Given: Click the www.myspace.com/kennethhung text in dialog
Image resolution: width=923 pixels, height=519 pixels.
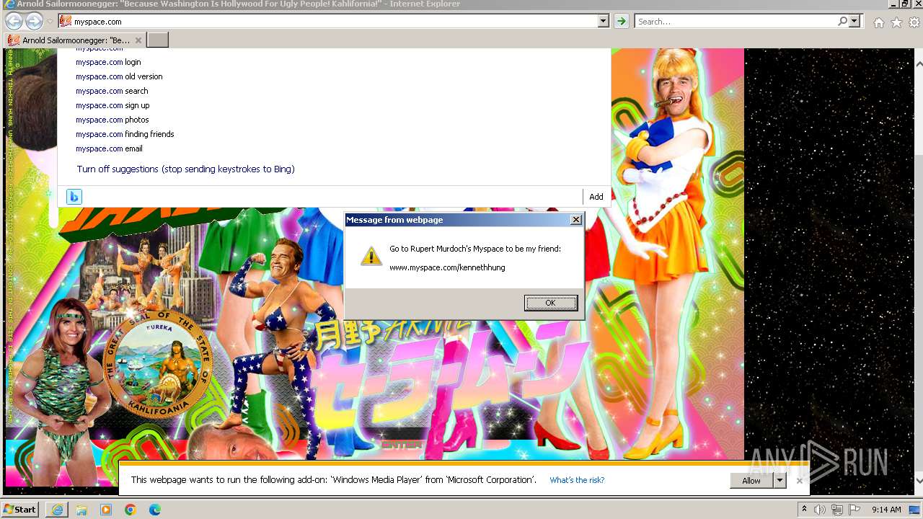Looking at the screenshot, I should [447, 267].
